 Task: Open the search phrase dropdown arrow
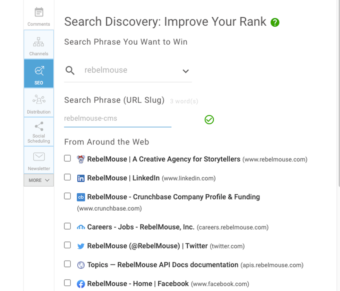pos(186,71)
